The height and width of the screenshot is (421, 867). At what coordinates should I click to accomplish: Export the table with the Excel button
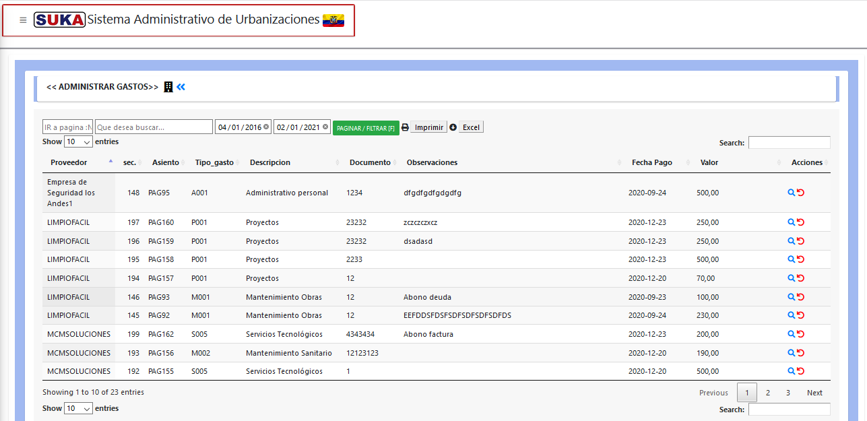[x=471, y=127]
